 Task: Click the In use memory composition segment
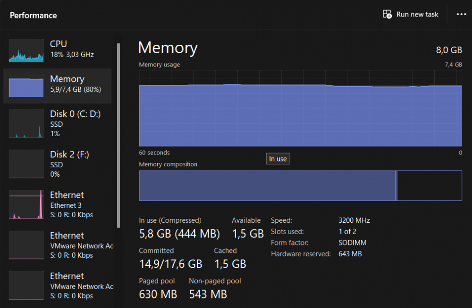(x=267, y=186)
